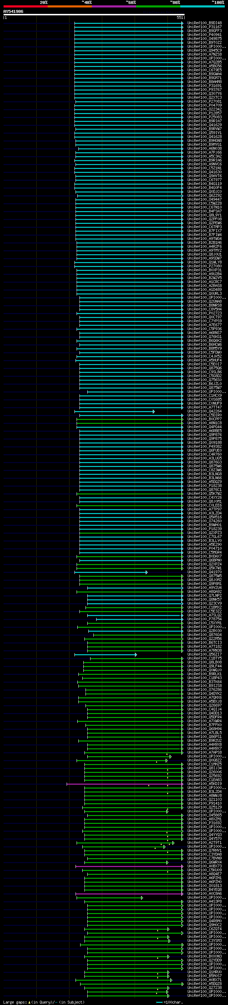Select label UniRef100_Q09188

[x=204, y=442]
